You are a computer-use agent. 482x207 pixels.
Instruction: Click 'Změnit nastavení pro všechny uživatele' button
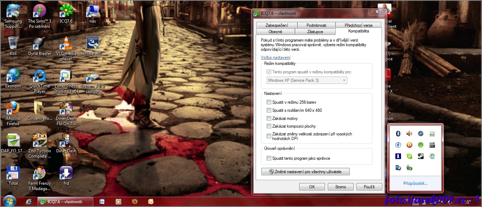pos(306,172)
